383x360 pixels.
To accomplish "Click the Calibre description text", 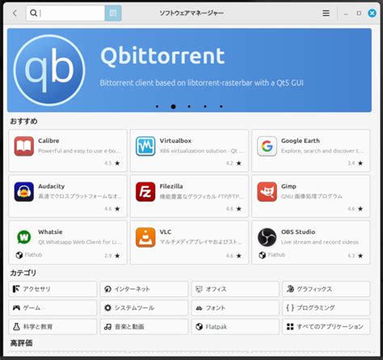I will pyautogui.click(x=79, y=151).
